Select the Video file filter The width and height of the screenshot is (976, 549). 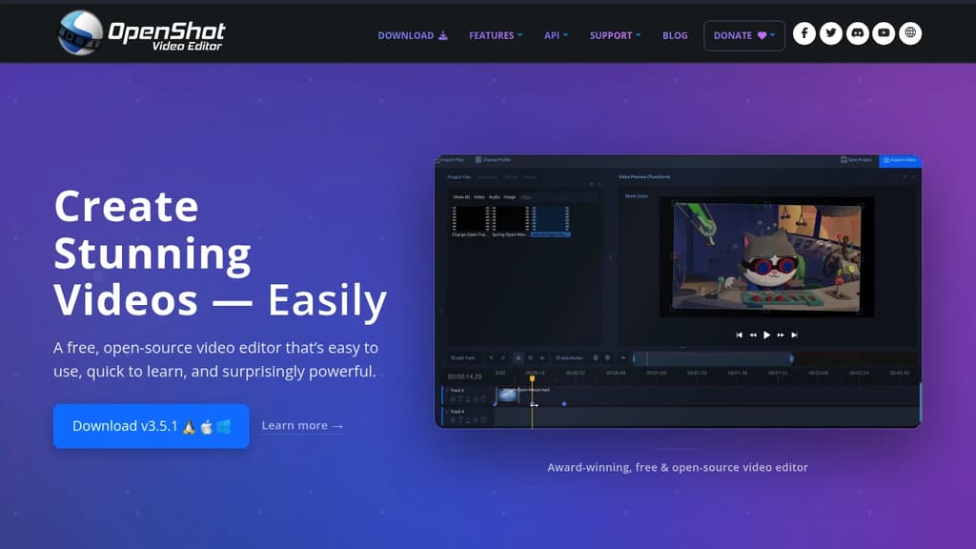(478, 196)
